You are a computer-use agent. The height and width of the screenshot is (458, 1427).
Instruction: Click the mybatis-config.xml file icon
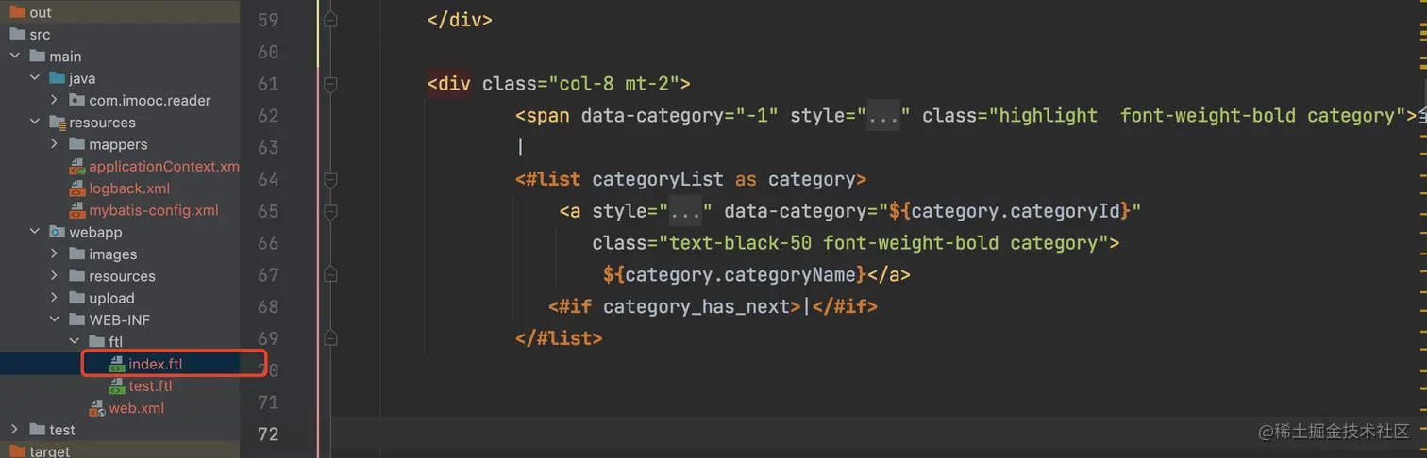tap(77, 210)
